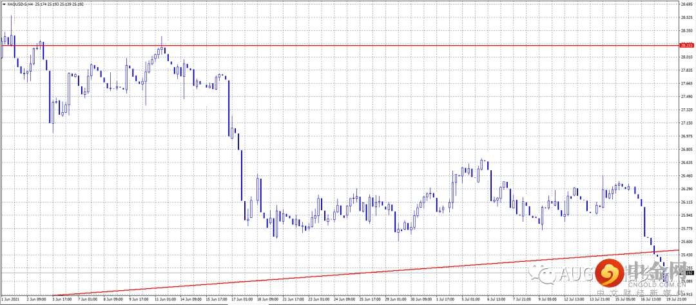This screenshot has height=305, width=696.
Task: Click the 25.775 price axis label
Action: (686, 229)
